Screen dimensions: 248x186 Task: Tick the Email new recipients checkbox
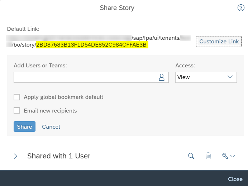pyautogui.click(x=17, y=110)
